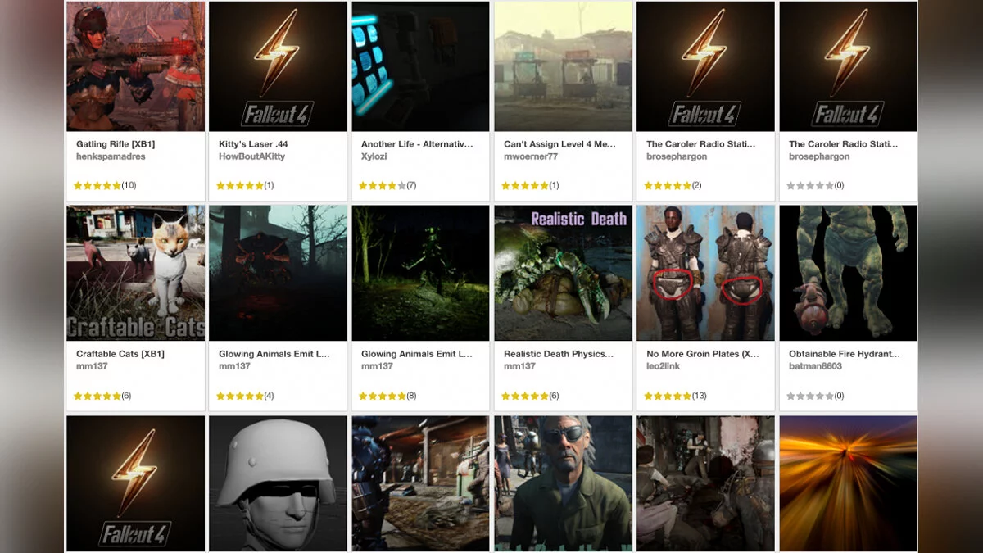983x553 pixels.
Task: Open the Gatling Rifle [XB1] thumbnail
Action: coord(135,66)
